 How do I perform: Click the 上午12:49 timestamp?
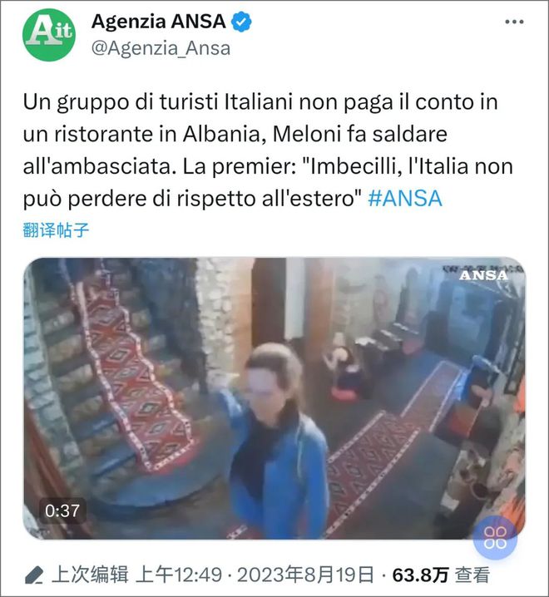[x=179, y=575]
